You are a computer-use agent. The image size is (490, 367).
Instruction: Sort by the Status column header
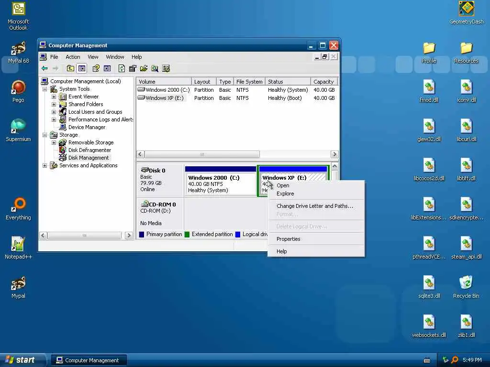[288, 81]
